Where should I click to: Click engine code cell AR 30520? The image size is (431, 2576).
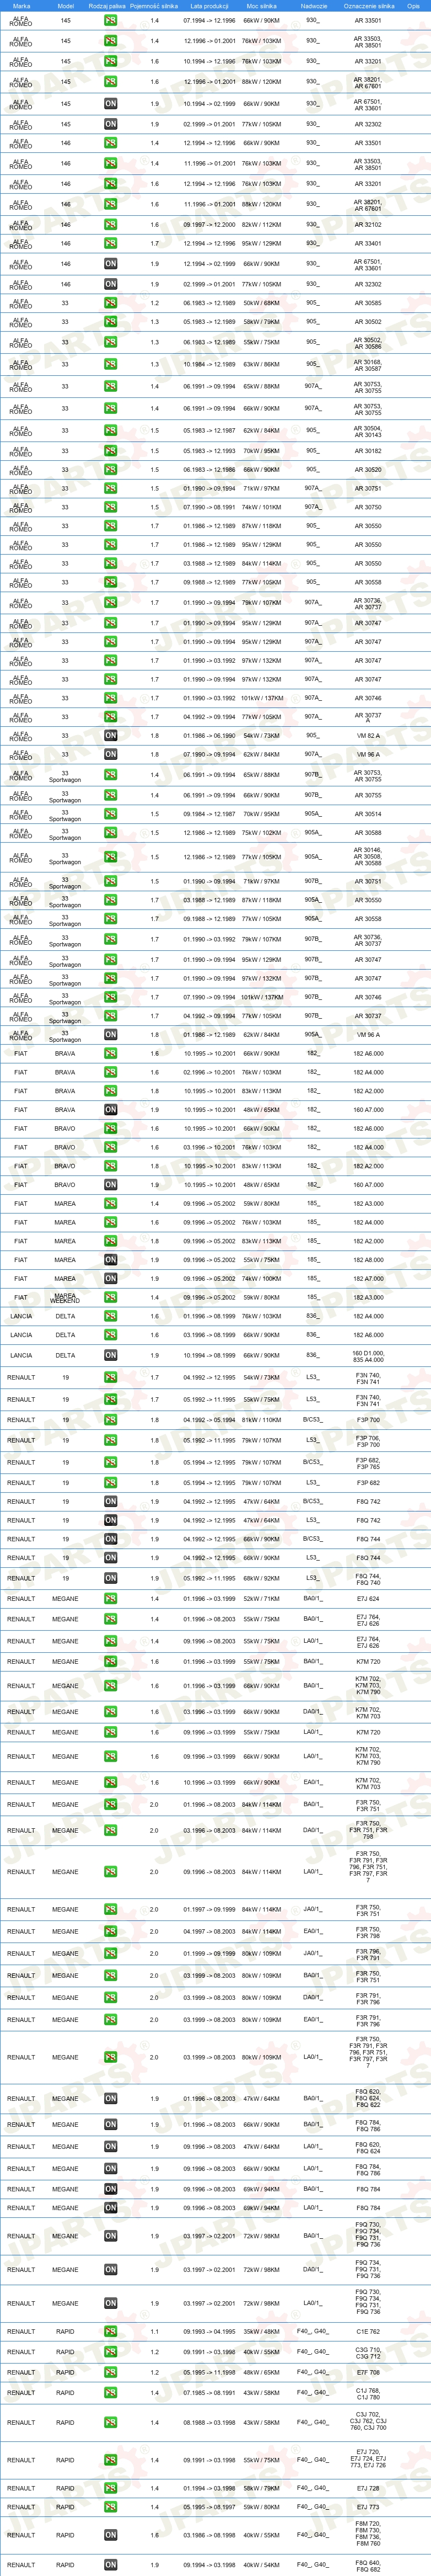pyautogui.click(x=367, y=469)
